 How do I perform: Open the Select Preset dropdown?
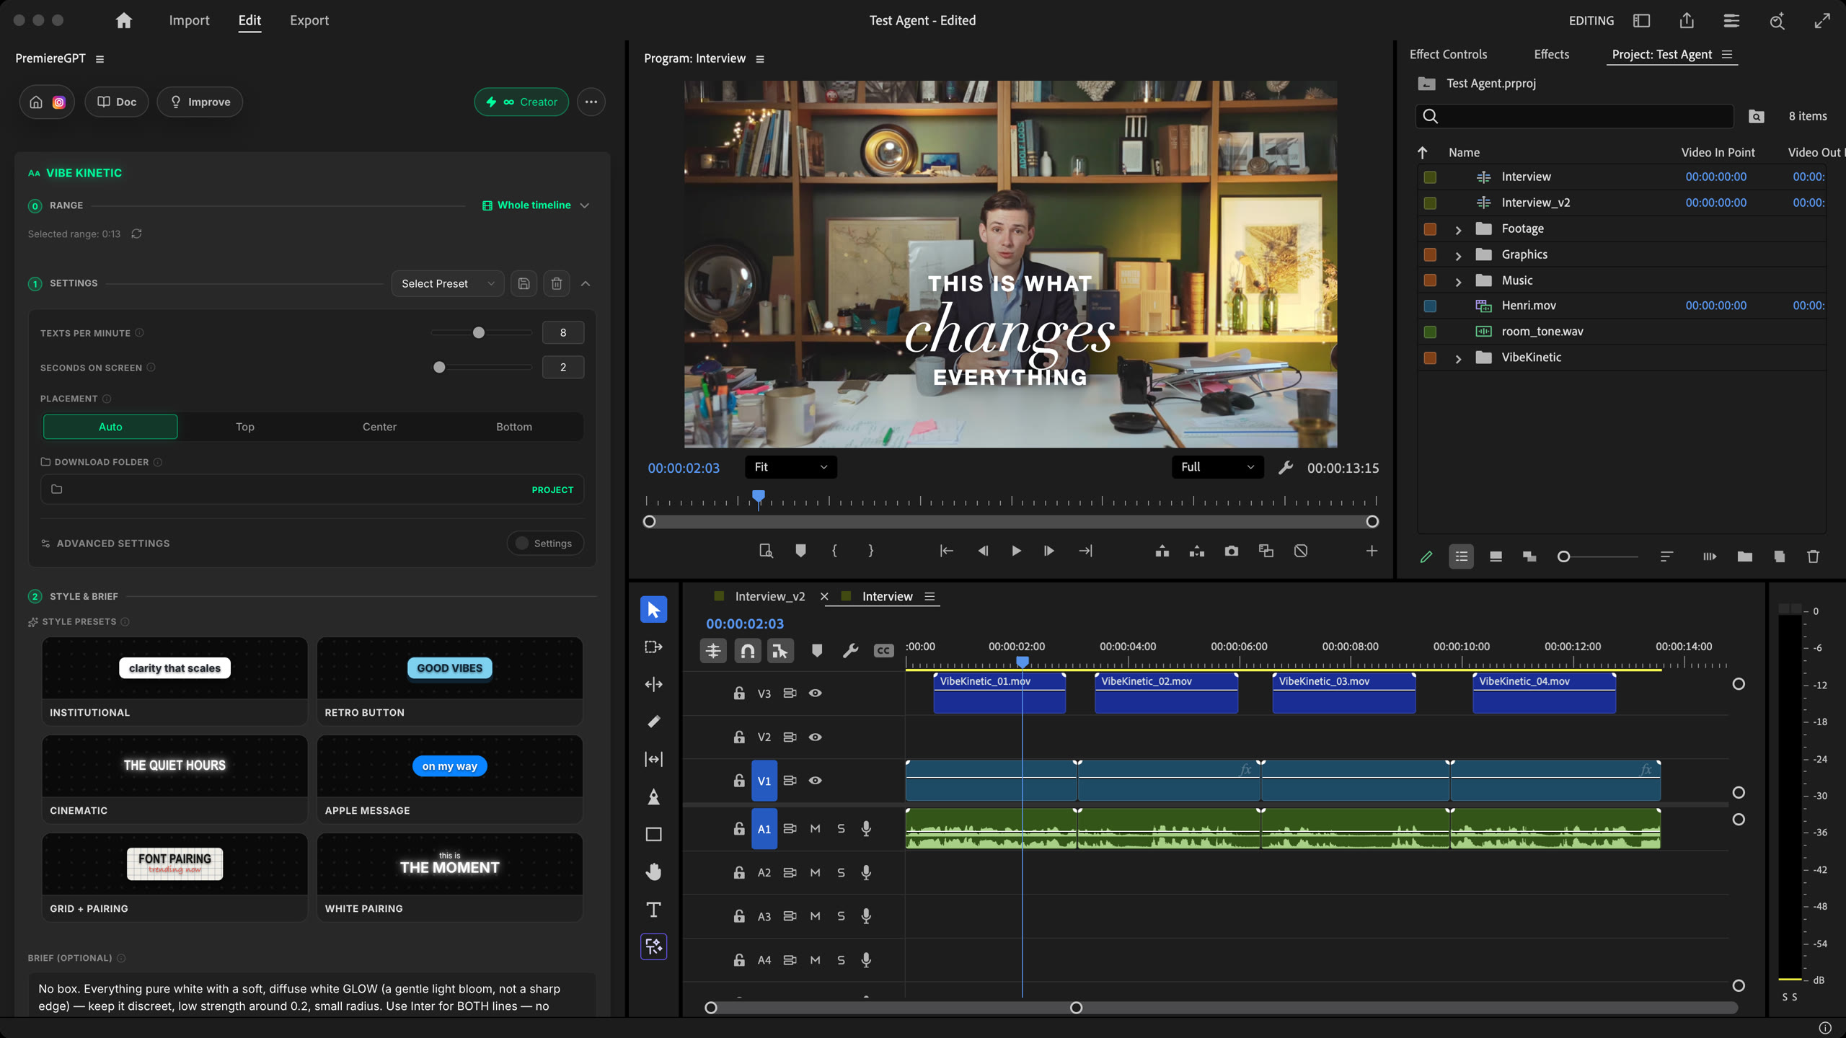448,283
